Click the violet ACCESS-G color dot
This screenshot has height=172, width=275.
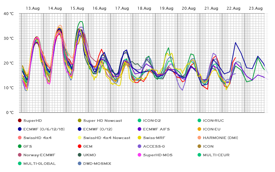pos(139,146)
